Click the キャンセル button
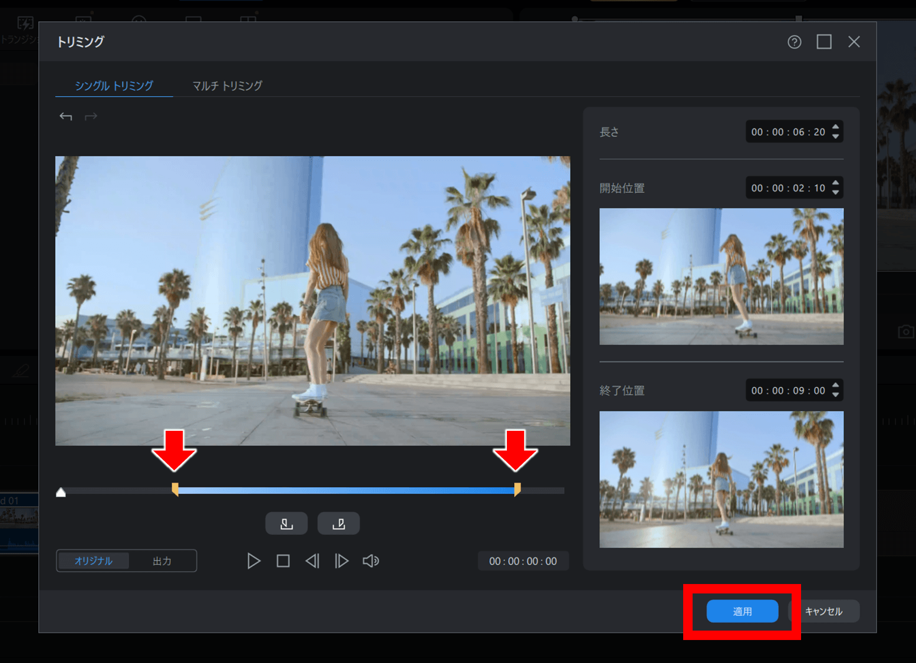The height and width of the screenshot is (663, 916). (823, 611)
